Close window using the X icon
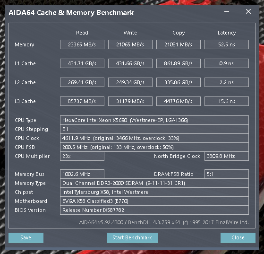The width and height of the screenshot is (264, 254). pyautogui.click(x=248, y=12)
